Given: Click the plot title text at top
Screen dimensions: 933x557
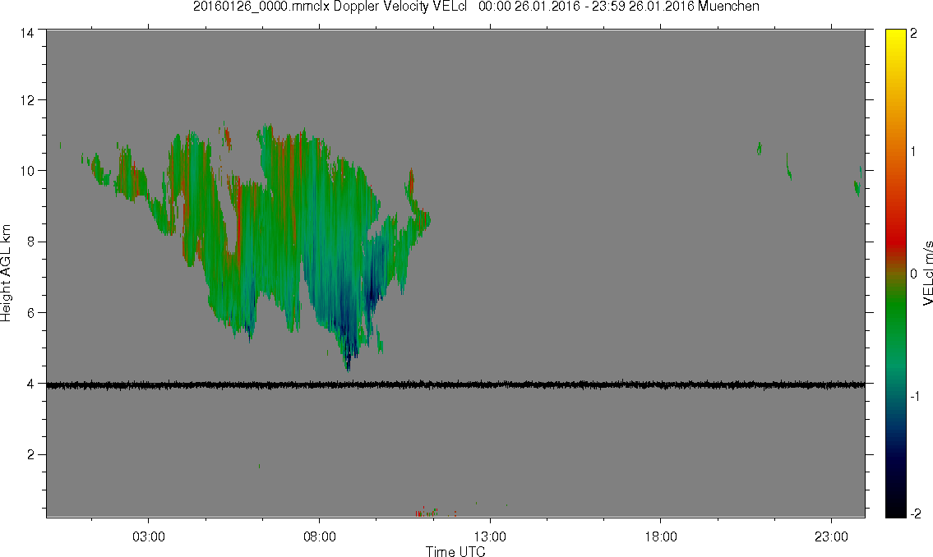Looking at the screenshot, I should (x=476, y=7).
